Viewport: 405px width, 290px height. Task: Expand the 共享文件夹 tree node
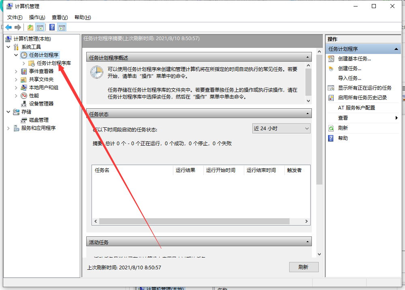(x=16, y=79)
